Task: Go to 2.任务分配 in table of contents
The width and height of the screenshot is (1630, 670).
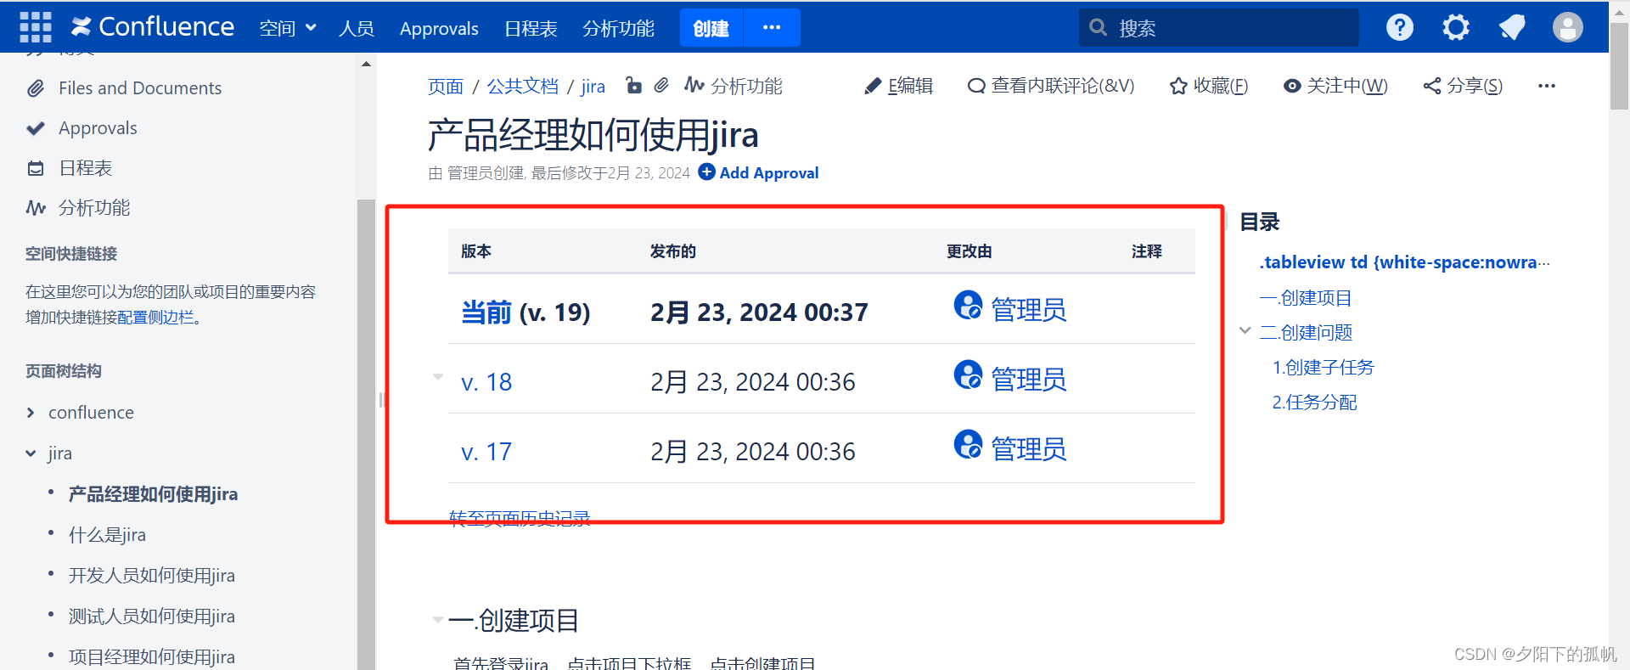Action: 1314,402
